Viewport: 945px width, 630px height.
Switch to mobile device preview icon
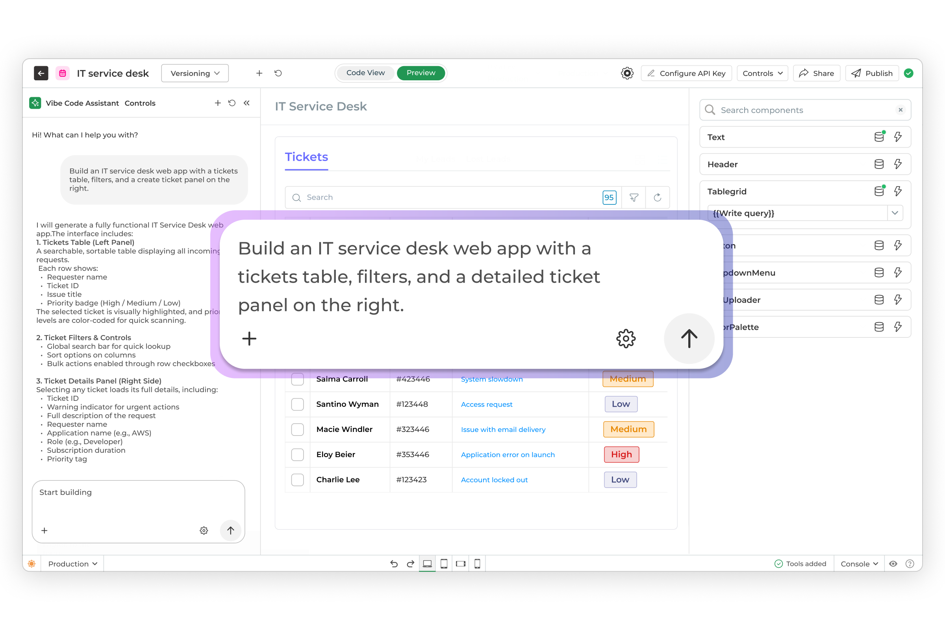pos(477,564)
